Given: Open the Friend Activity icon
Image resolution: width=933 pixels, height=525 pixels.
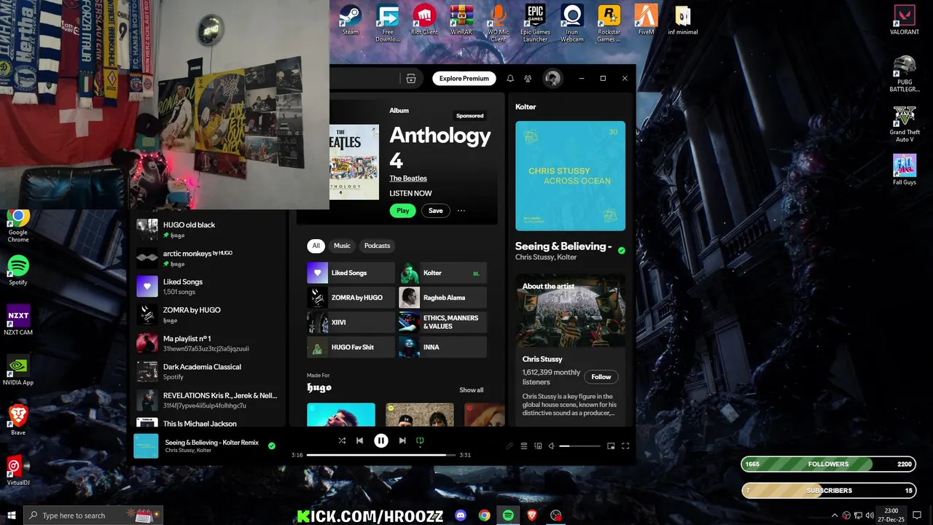Looking at the screenshot, I should 528,79.
